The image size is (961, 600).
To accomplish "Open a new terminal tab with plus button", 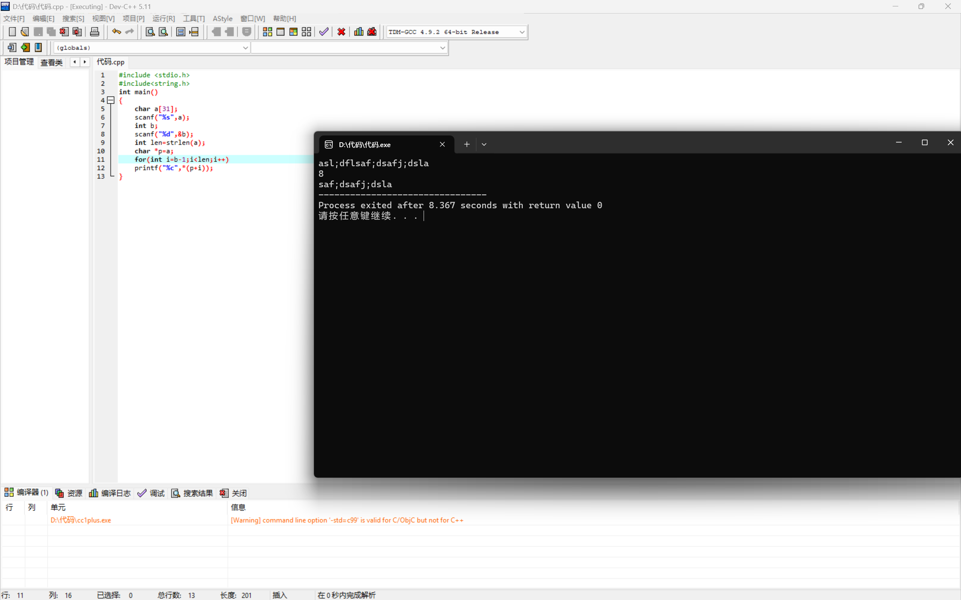I will click(x=466, y=144).
